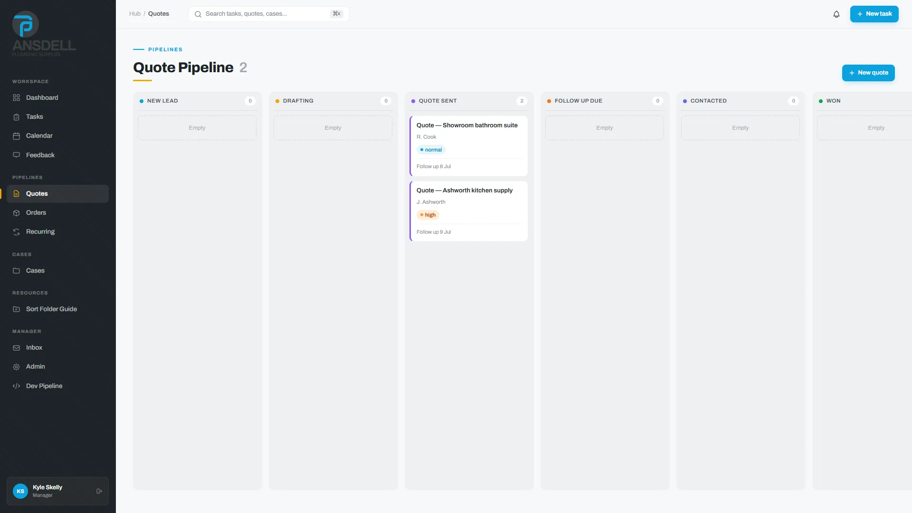The width and height of the screenshot is (912, 513).
Task: Click the Cases folder icon
Action: (x=17, y=271)
